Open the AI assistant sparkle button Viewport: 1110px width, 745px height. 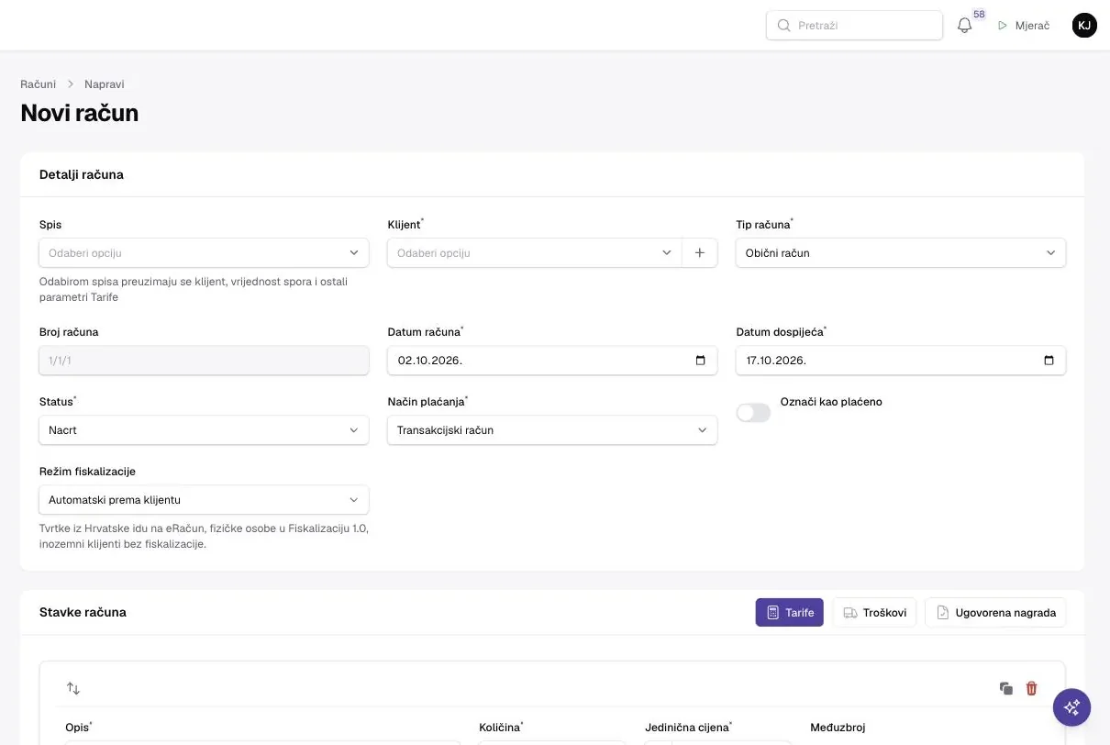tap(1071, 707)
